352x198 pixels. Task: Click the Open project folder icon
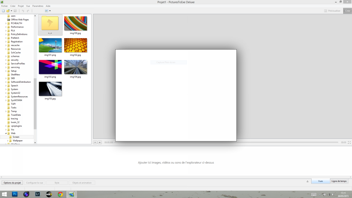[8, 11]
